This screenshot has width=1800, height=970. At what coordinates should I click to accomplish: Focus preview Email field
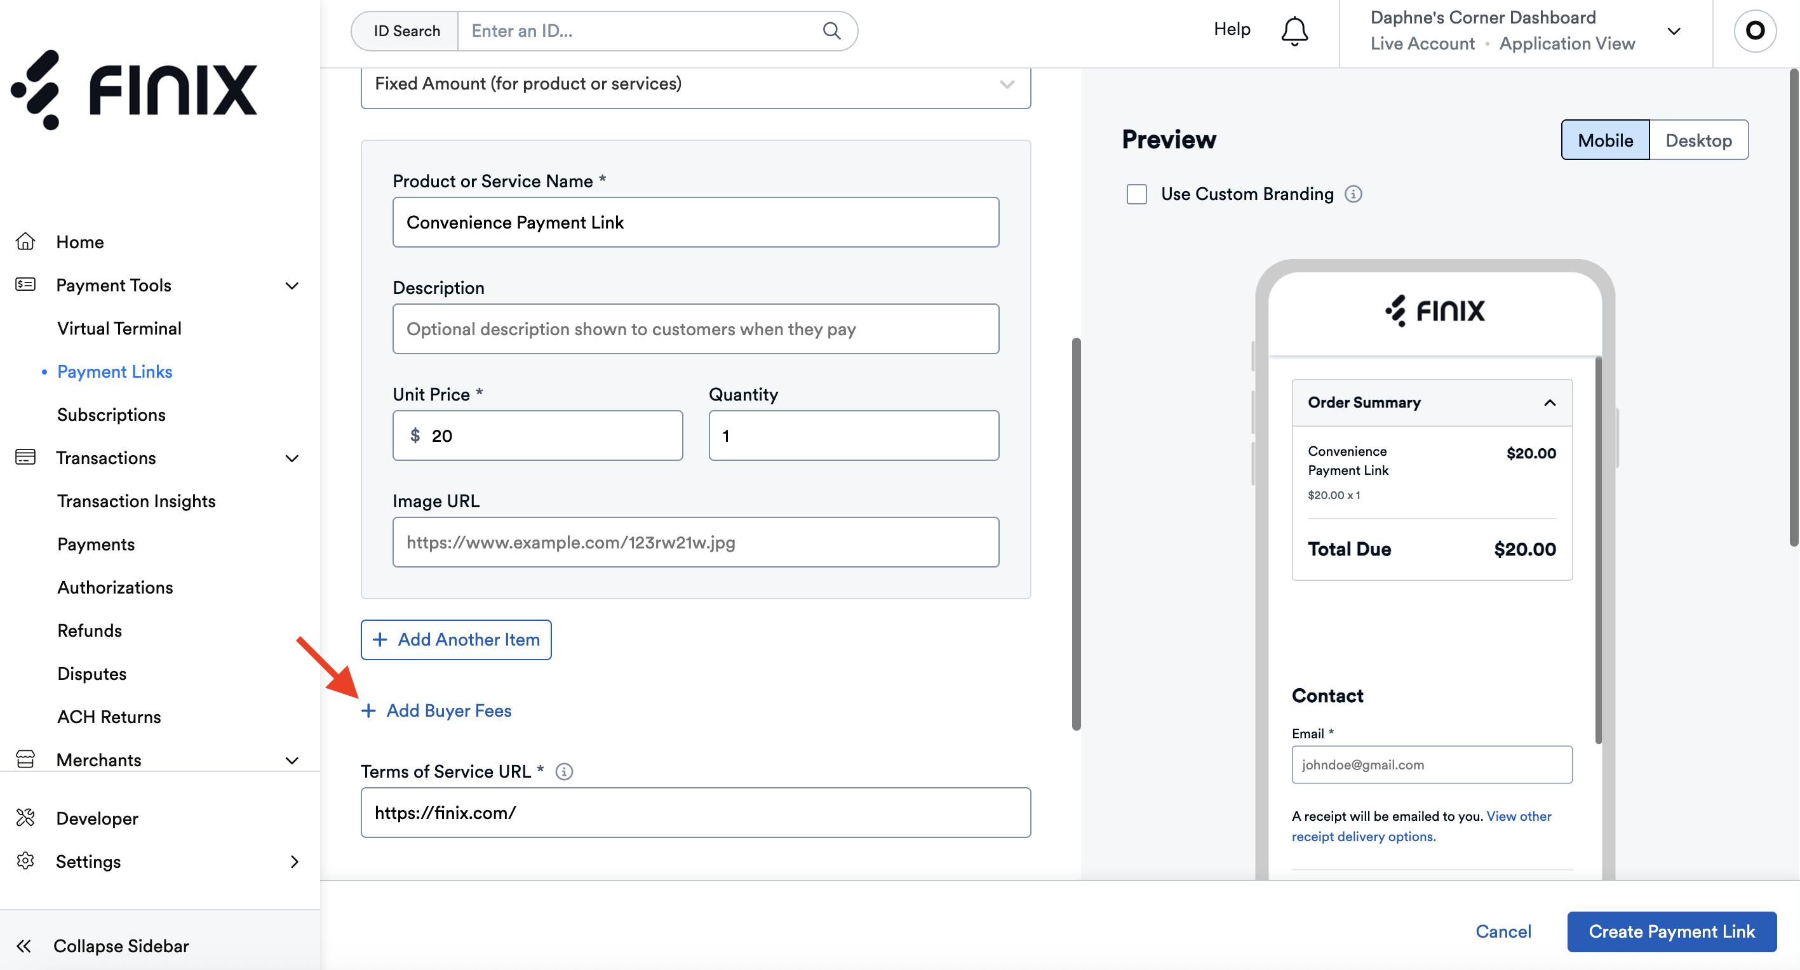1432,764
